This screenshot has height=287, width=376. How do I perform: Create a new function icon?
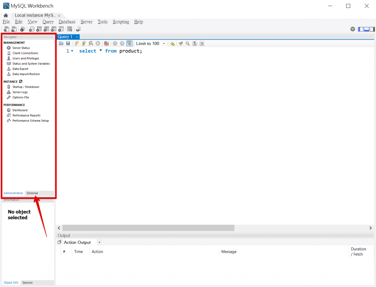tap(61, 29)
